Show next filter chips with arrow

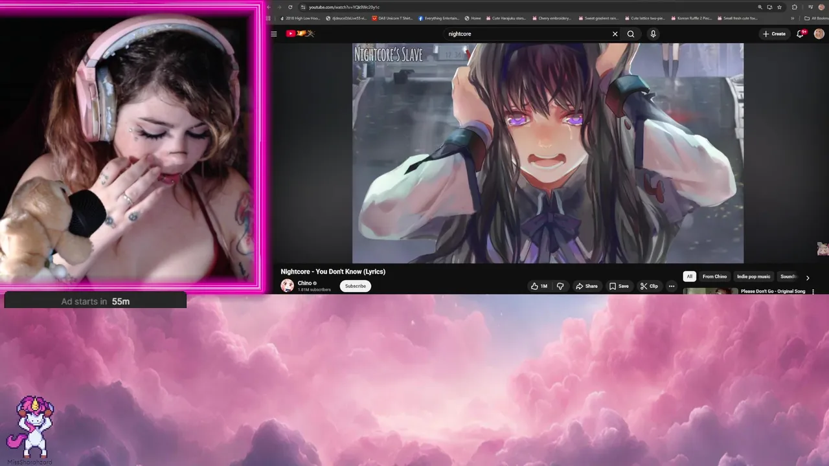click(808, 278)
